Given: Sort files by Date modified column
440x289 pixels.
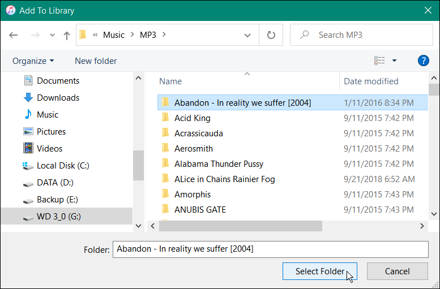Looking at the screenshot, I should tap(371, 81).
